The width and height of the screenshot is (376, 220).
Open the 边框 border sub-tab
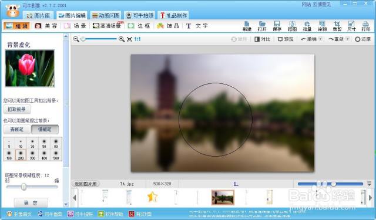coord(139,26)
